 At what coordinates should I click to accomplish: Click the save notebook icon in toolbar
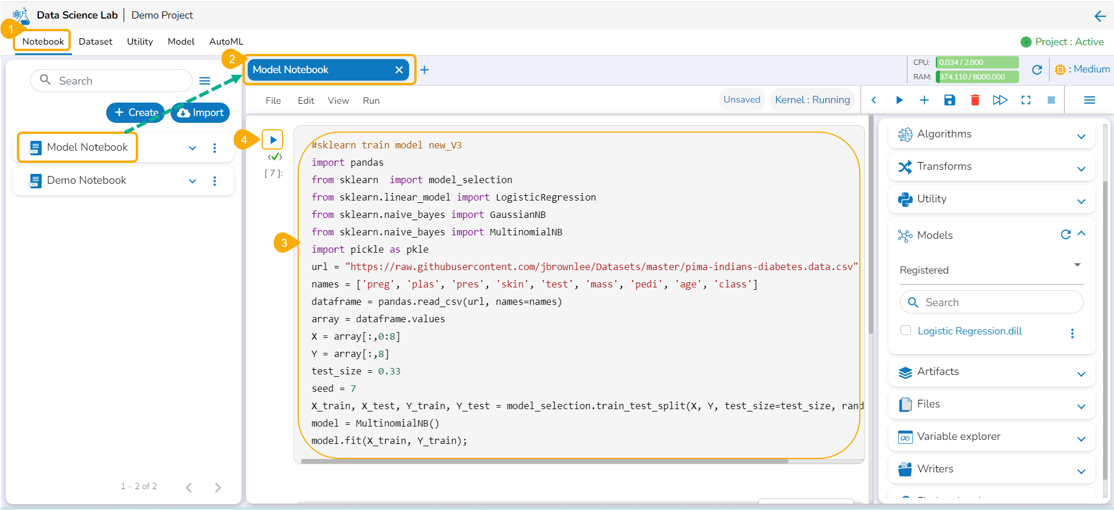pos(949,100)
